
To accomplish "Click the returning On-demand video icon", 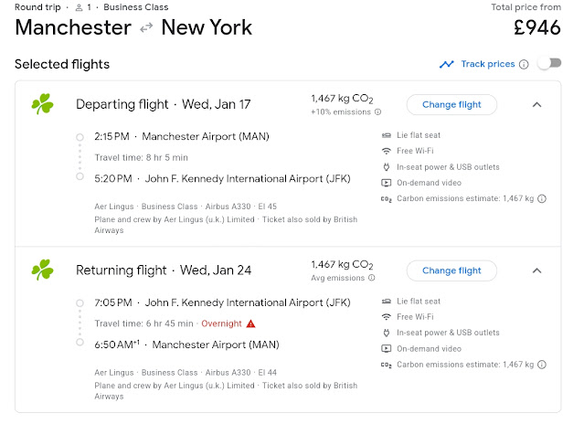I will coord(387,349).
